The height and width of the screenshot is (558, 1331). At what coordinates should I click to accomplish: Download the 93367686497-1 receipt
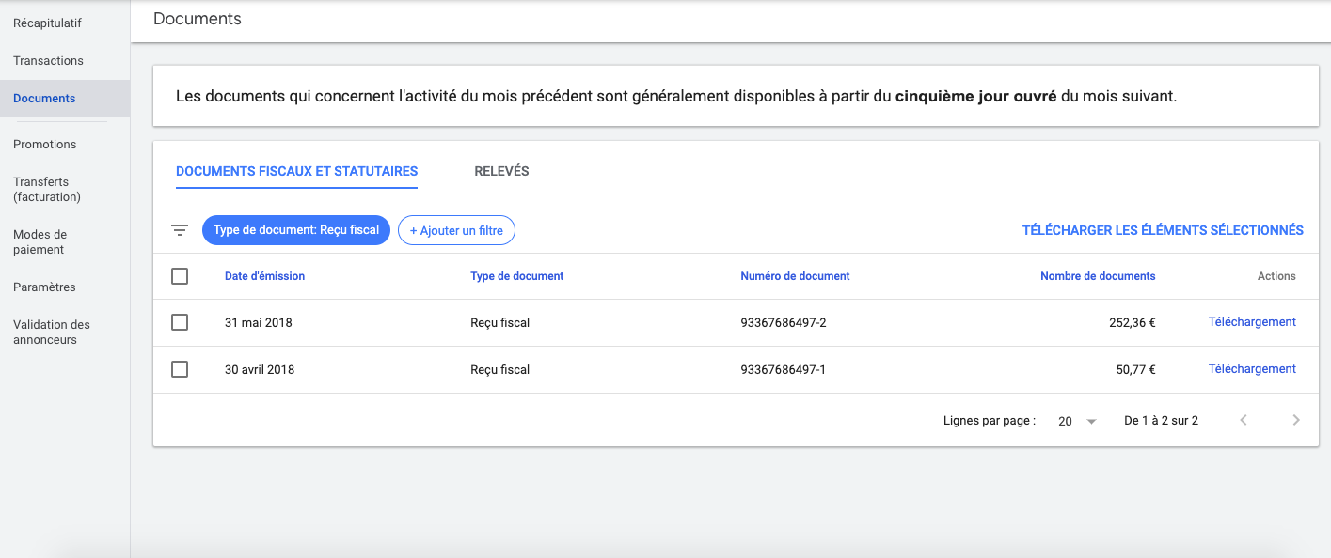click(1251, 369)
